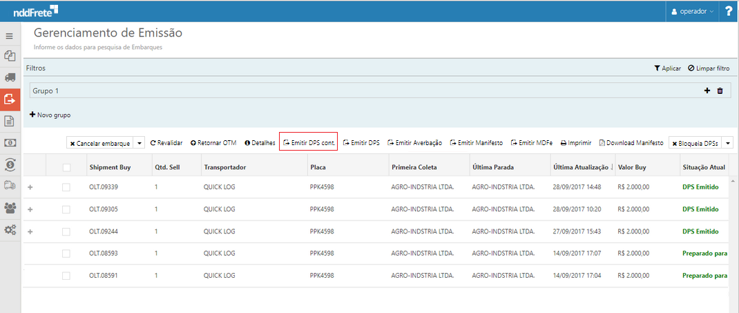Click the Emitir DPS cont. button

coord(309,143)
